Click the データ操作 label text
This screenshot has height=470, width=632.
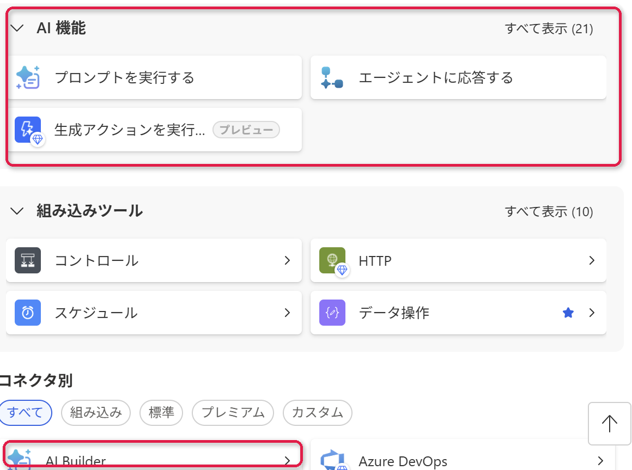click(394, 313)
